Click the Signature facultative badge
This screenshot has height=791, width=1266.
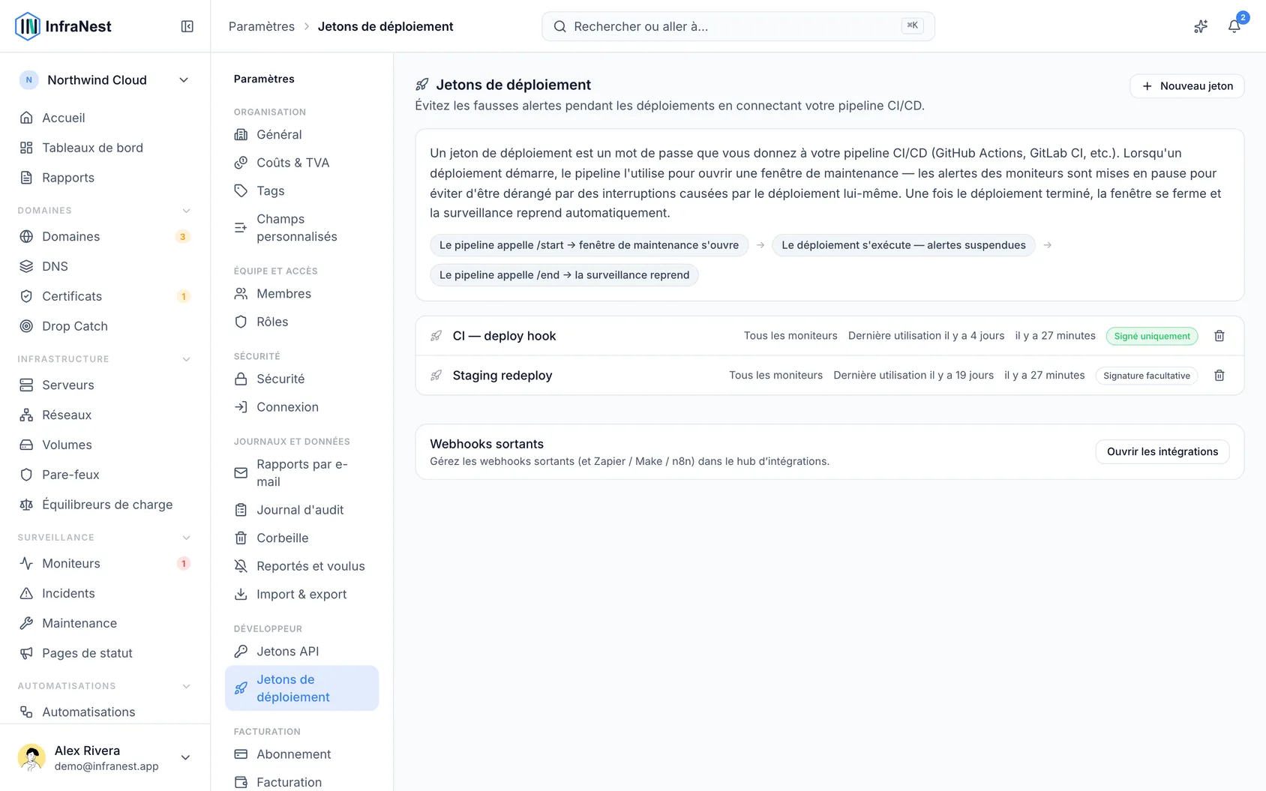[x=1147, y=376]
